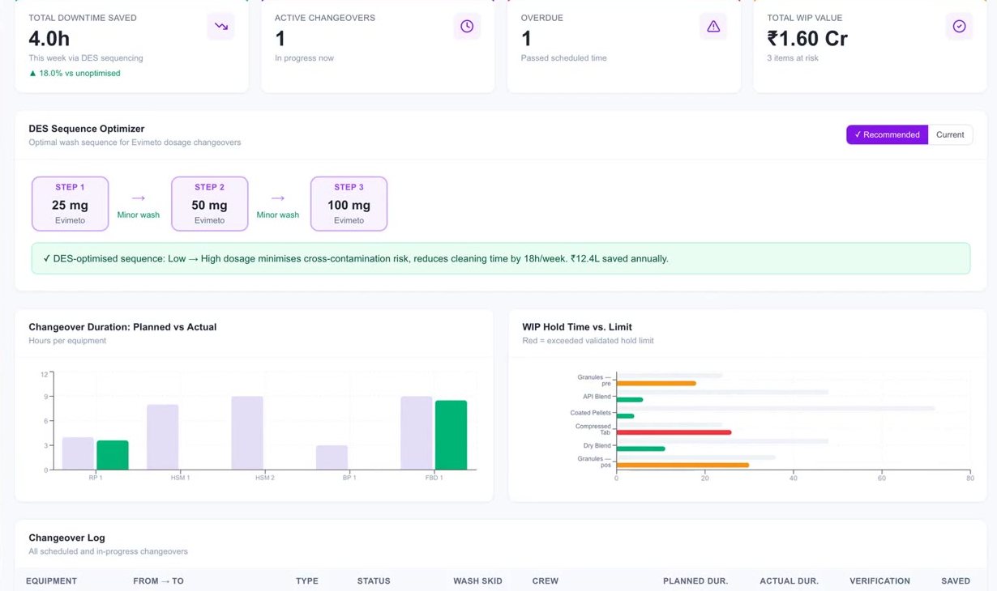Select Step 3 100 mg Evimeto card
Image resolution: width=997 pixels, height=591 pixels.
(x=349, y=204)
